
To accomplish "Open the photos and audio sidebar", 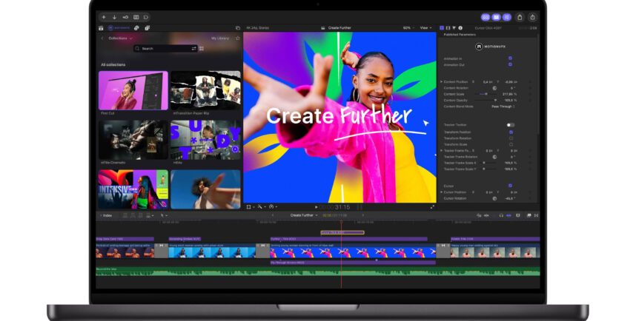I will (x=136, y=28).
